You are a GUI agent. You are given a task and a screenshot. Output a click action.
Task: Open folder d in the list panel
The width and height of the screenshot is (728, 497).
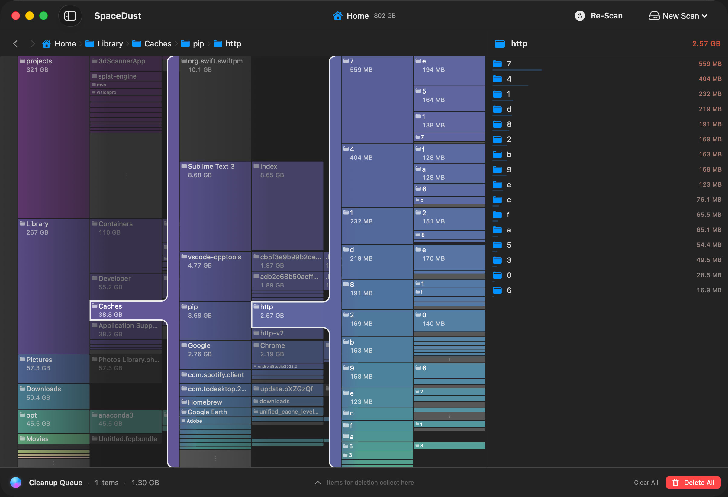(607, 109)
